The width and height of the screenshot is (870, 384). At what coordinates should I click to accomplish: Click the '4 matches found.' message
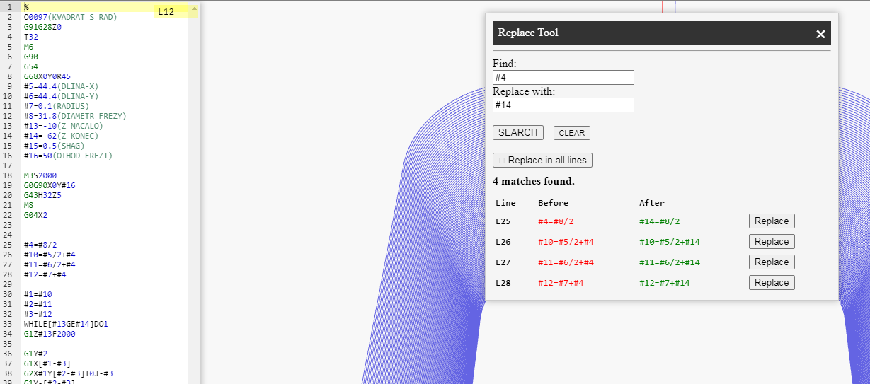pyautogui.click(x=534, y=182)
